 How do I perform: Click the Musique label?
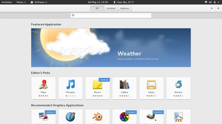pyautogui.click(x=71, y=92)
